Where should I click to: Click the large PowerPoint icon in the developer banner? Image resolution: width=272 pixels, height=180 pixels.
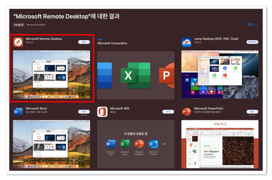pyautogui.click(x=167, y=75)
